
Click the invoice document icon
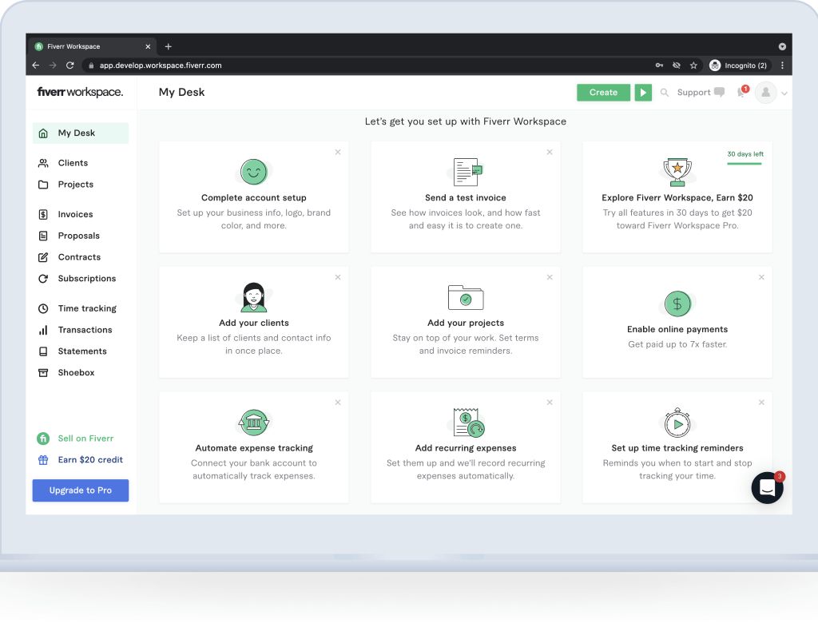click(x=467, y=172)
